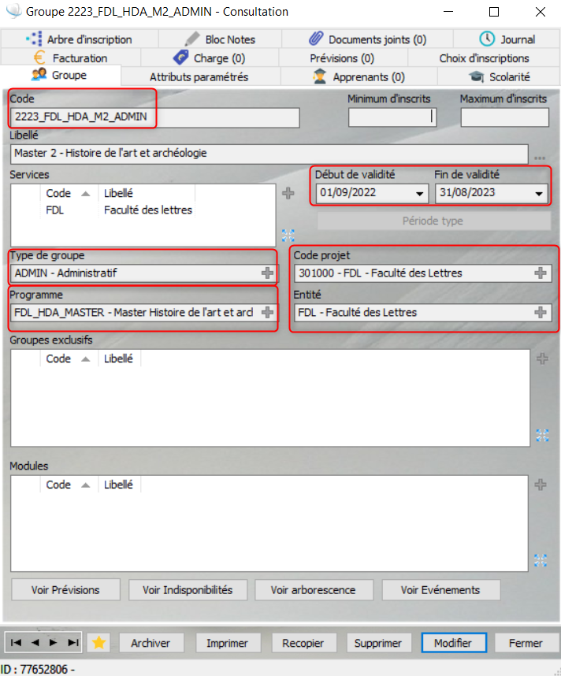
Task: Click the Voir arborescence button
Action: click(313, 589)
